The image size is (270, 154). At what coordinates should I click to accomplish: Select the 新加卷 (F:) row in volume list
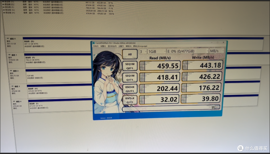point(58,8)
